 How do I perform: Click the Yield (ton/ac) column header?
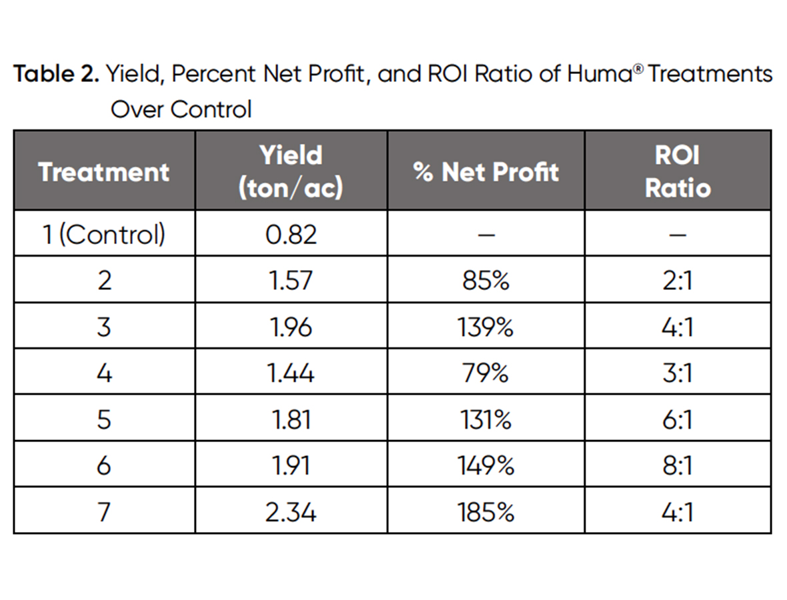click(291, 172)
